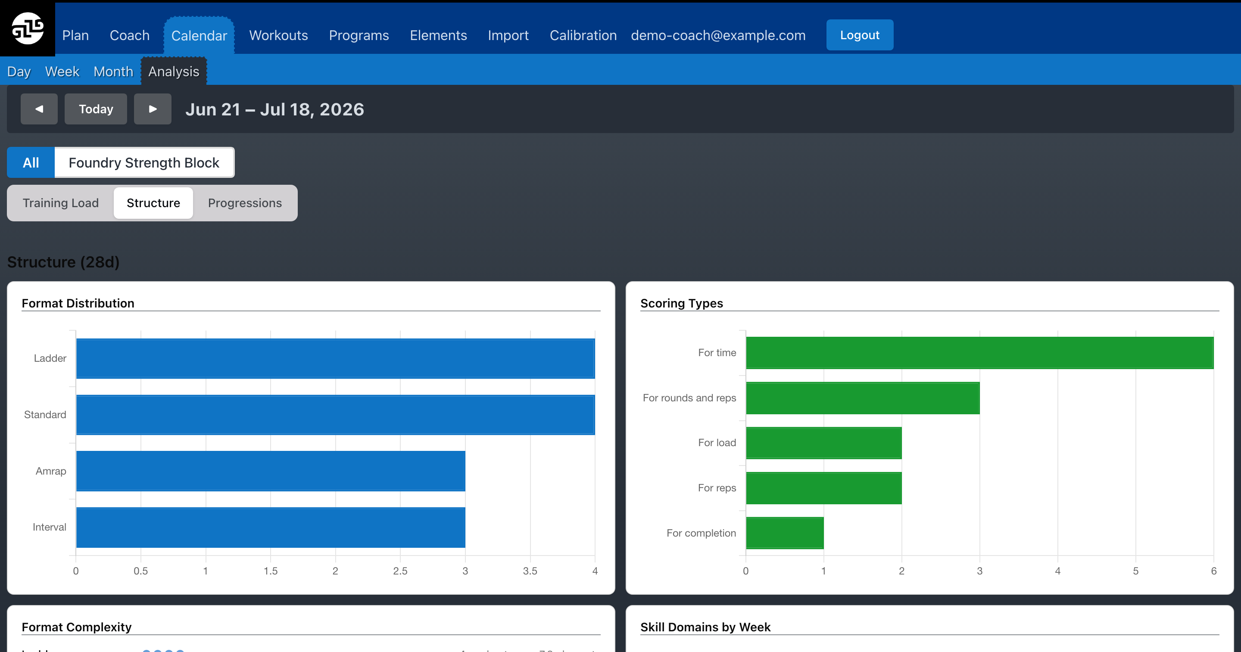Viewport: 1241px width, 652px height.
Task: Click the For time axis label
Action: point(717,352)
